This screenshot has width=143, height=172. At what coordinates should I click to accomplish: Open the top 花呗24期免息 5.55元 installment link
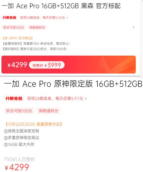[x=44, y=18]
